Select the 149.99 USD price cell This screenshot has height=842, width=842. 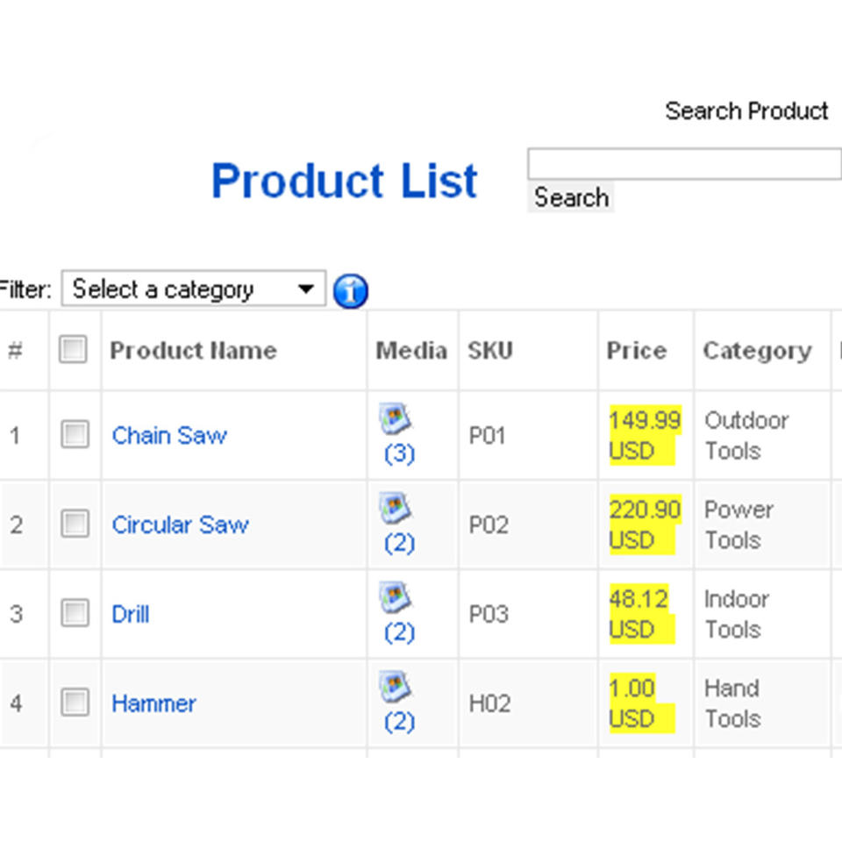coord(645,436)
